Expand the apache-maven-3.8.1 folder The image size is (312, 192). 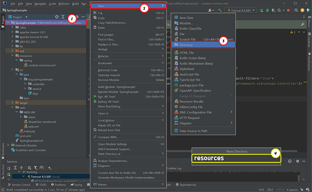12,32
